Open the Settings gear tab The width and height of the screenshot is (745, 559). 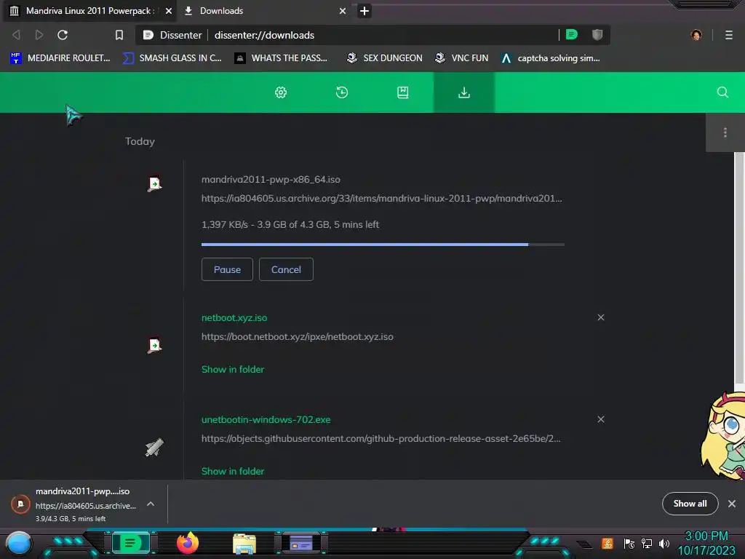coord(281,92)
